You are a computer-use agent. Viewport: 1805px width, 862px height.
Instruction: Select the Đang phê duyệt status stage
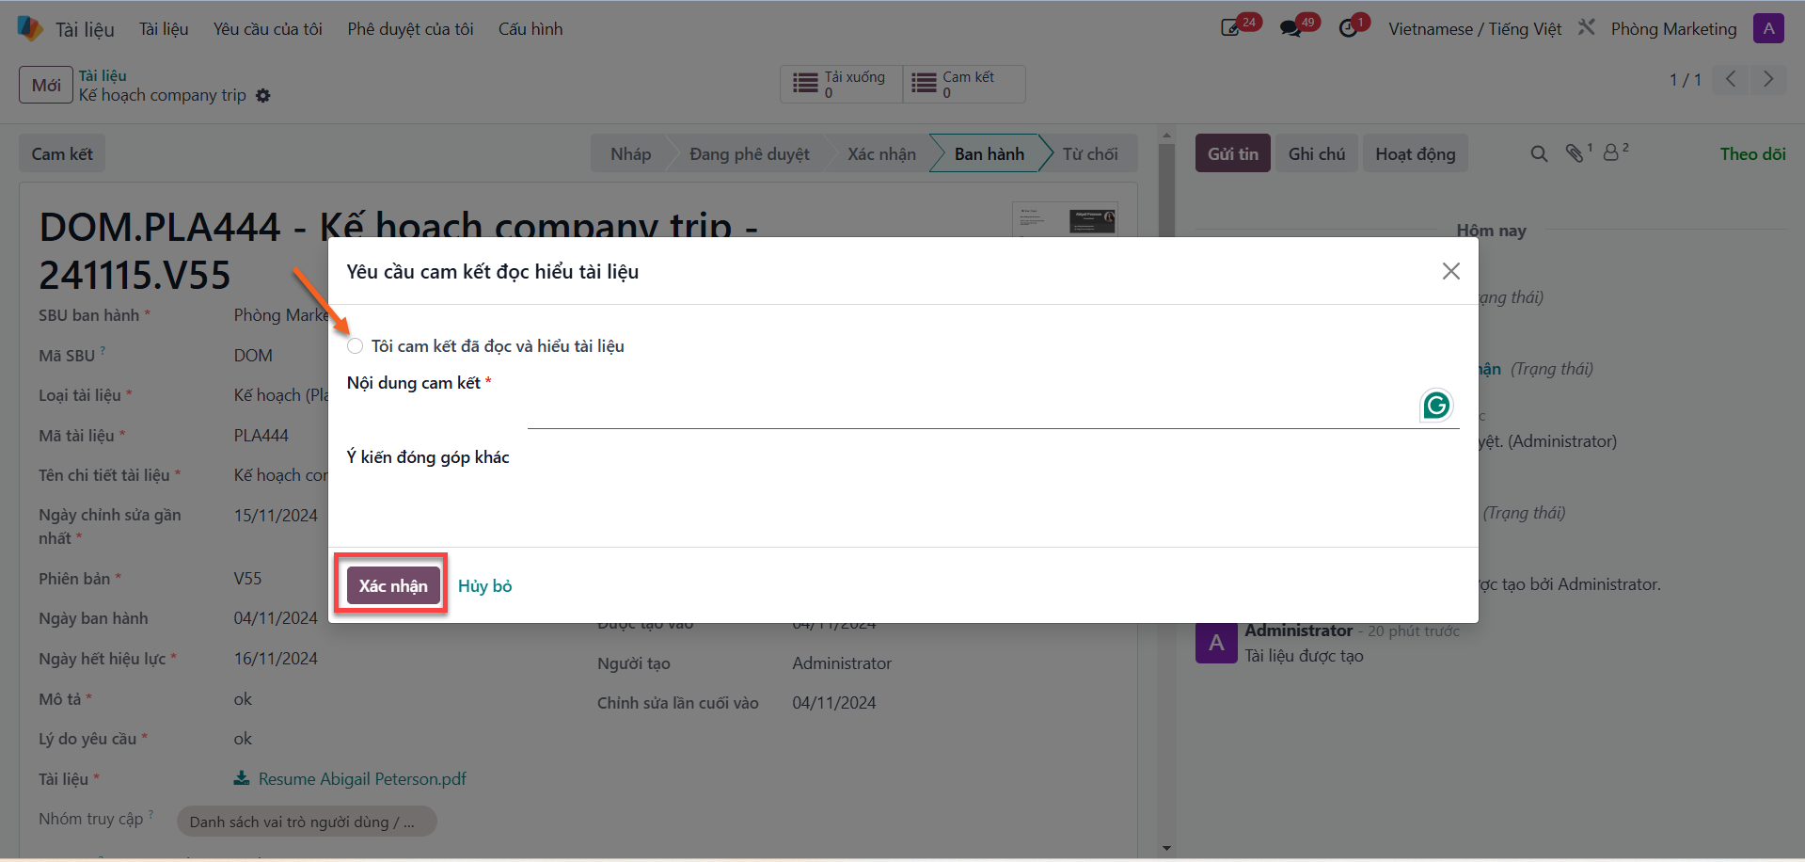point(749,153)
